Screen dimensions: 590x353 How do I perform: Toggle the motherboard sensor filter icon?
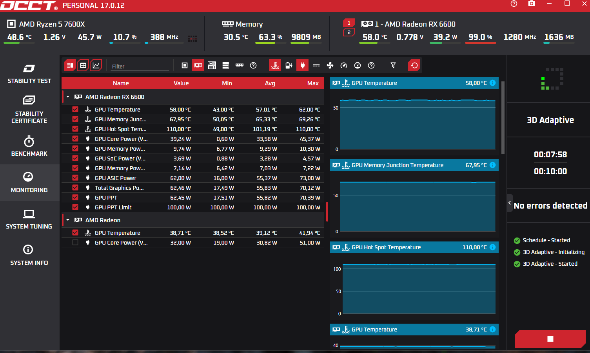(212, 65)
